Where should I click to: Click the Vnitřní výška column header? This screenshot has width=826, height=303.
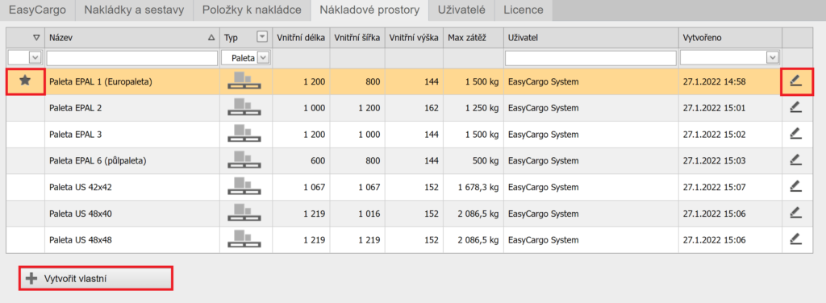[x=414, y=37]
